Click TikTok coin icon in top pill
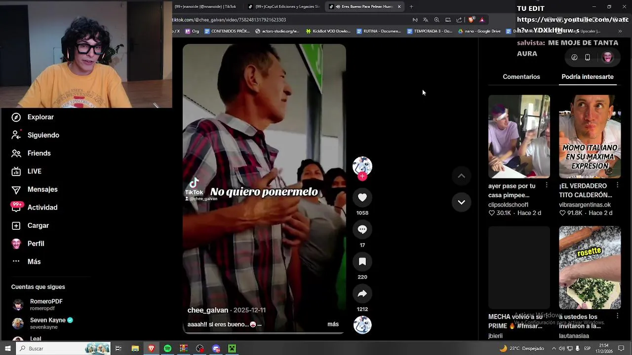Screen dimensions: 632x355 (x=574, y=57)
